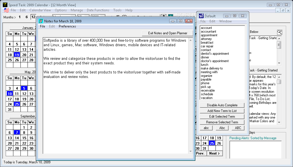This screenshot has width=293, height=167.
Task: Open the Preferences menu in Notes window
Action: coord(67,26)
